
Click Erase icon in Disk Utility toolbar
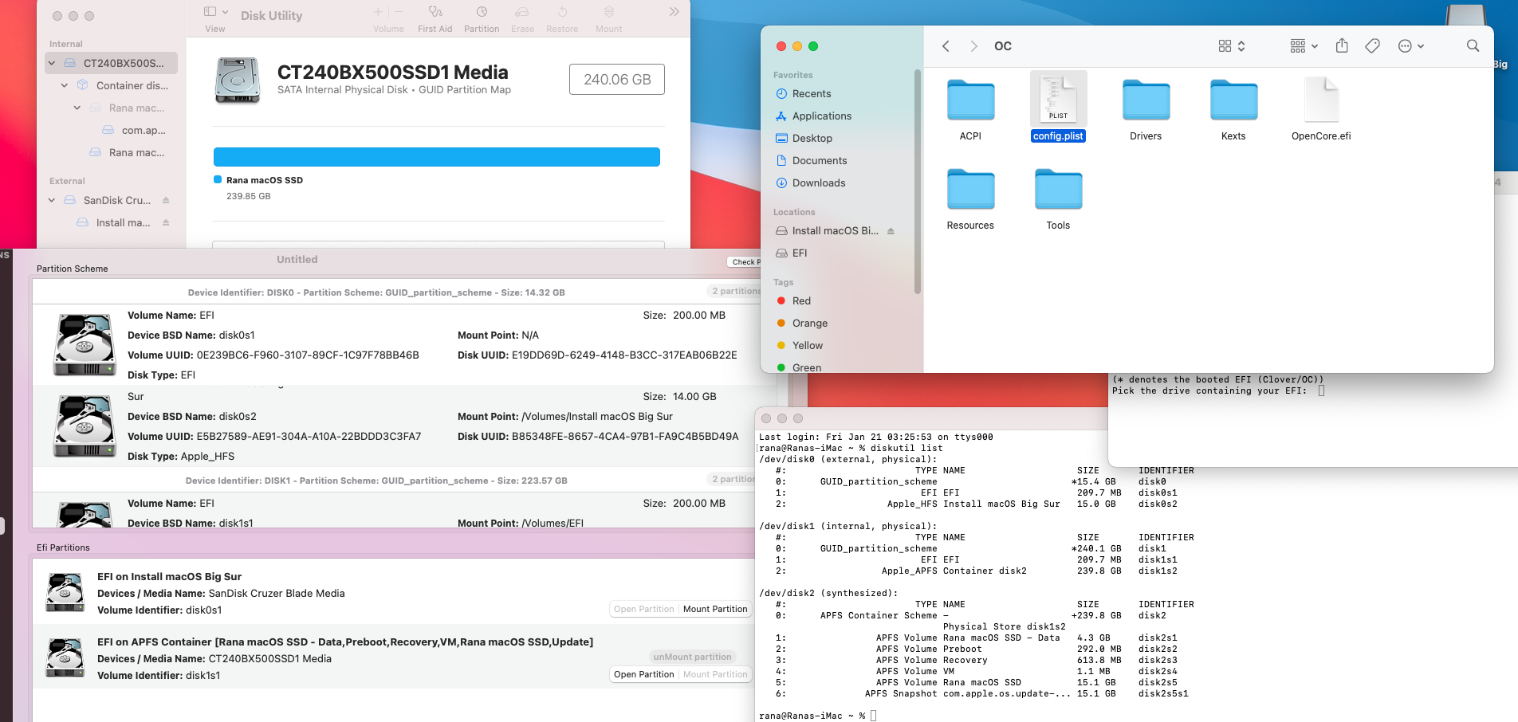(x=522, y=12)
